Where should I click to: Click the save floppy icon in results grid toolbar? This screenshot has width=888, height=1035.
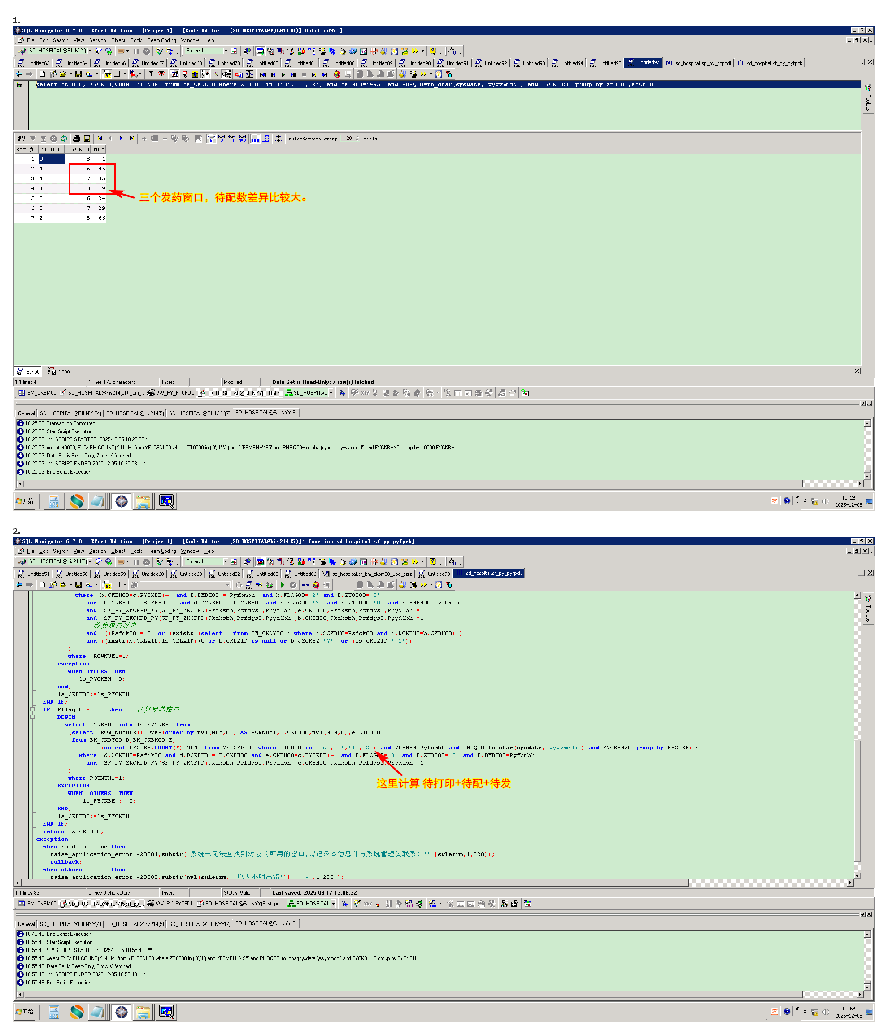coord(87,139)
